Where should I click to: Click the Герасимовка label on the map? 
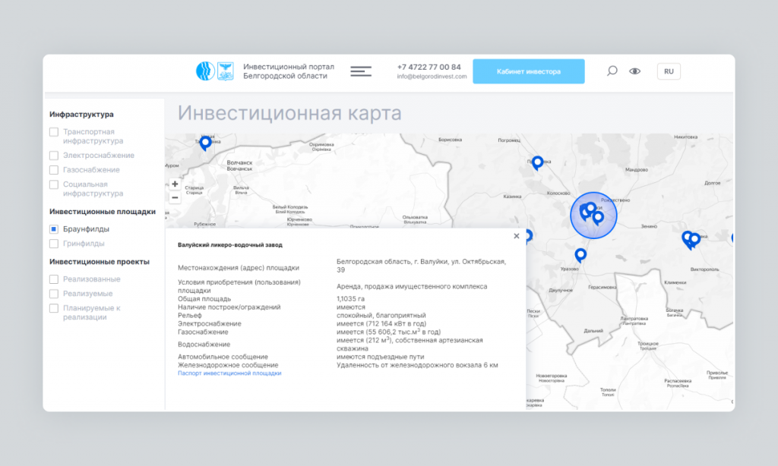click(x=602, y=287)
